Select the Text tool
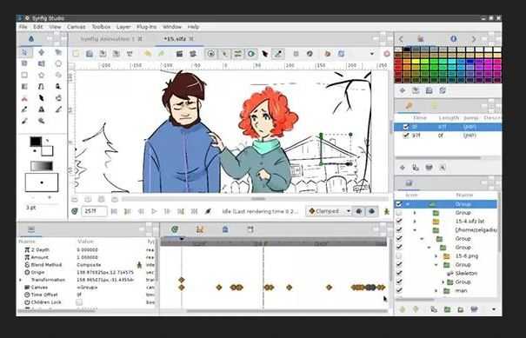This screenshot has width=526, height=338. click(x=41, y=109)
